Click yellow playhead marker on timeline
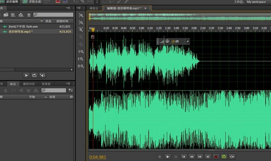This screenshot has width=271, height=161. click(93, 30)
